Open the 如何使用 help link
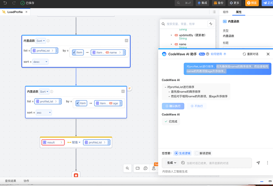Screen dimensions: 273x186 pyautogui.click(x=218, y=54)
